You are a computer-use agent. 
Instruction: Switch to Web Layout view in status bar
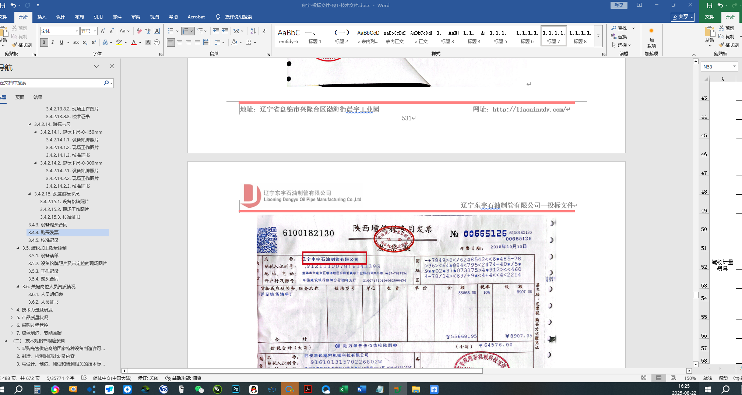[674, 378]
